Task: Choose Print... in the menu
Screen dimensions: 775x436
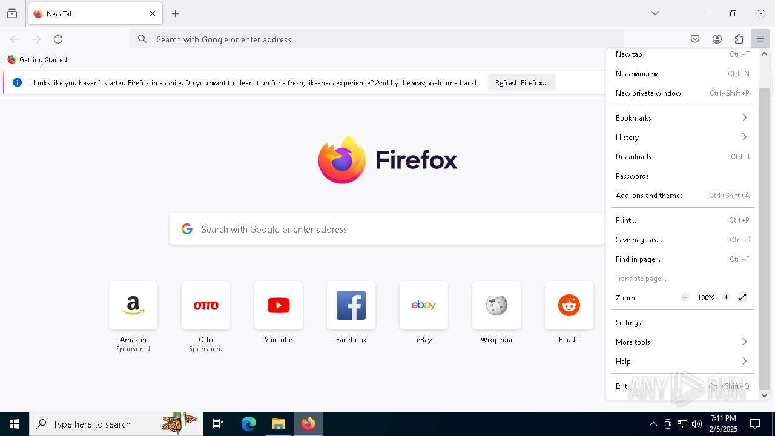Action: (682, 220)
